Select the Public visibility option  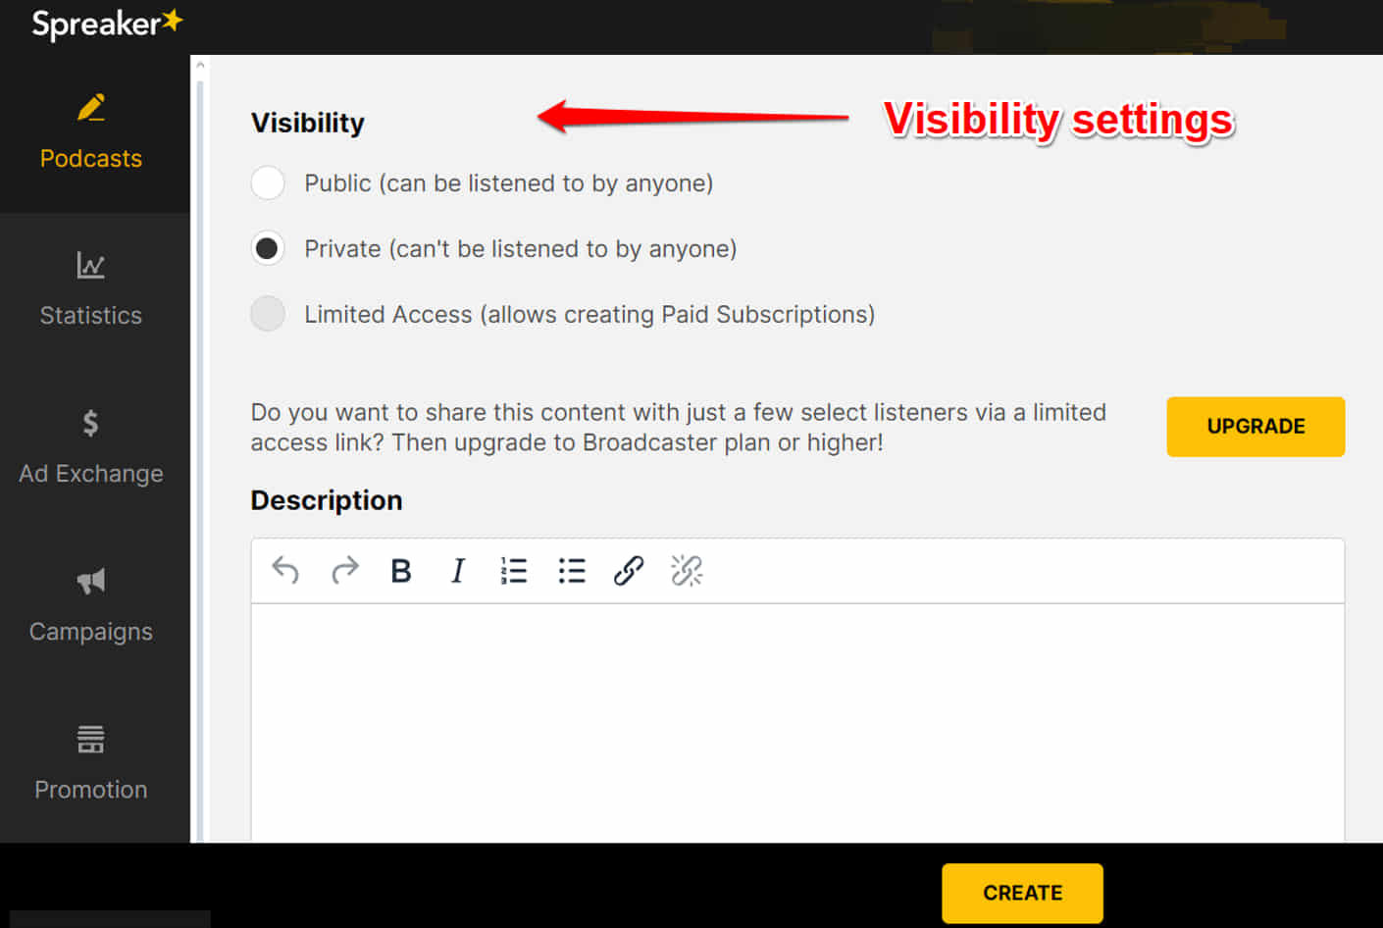[268, 182]
